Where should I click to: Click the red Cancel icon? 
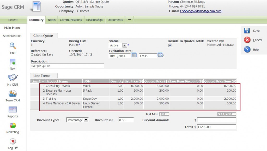click(247, 40)
